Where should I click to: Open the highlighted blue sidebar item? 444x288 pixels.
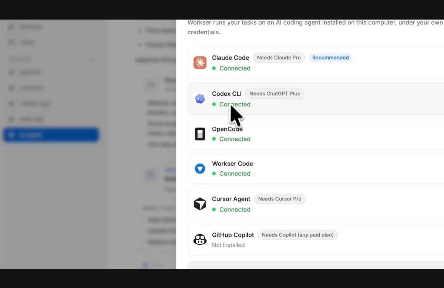click(51, 135)
